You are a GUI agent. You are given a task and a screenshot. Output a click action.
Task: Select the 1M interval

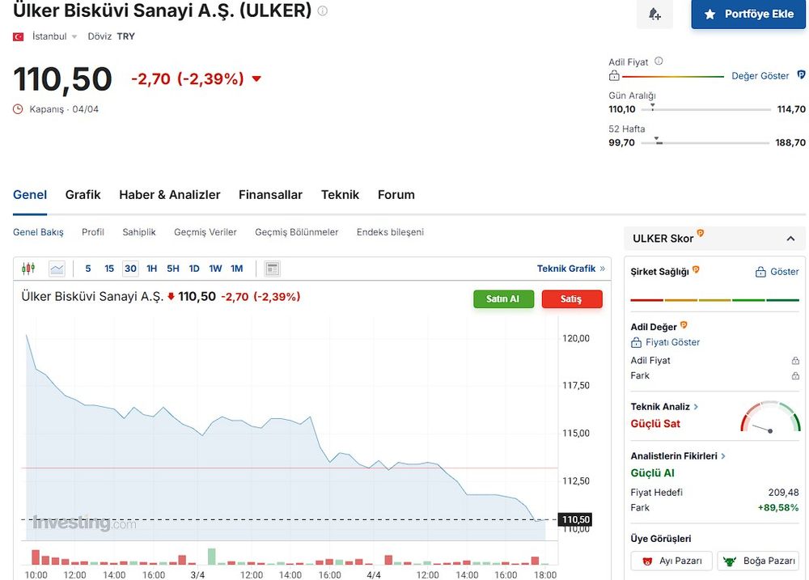[x=237, y=269]
